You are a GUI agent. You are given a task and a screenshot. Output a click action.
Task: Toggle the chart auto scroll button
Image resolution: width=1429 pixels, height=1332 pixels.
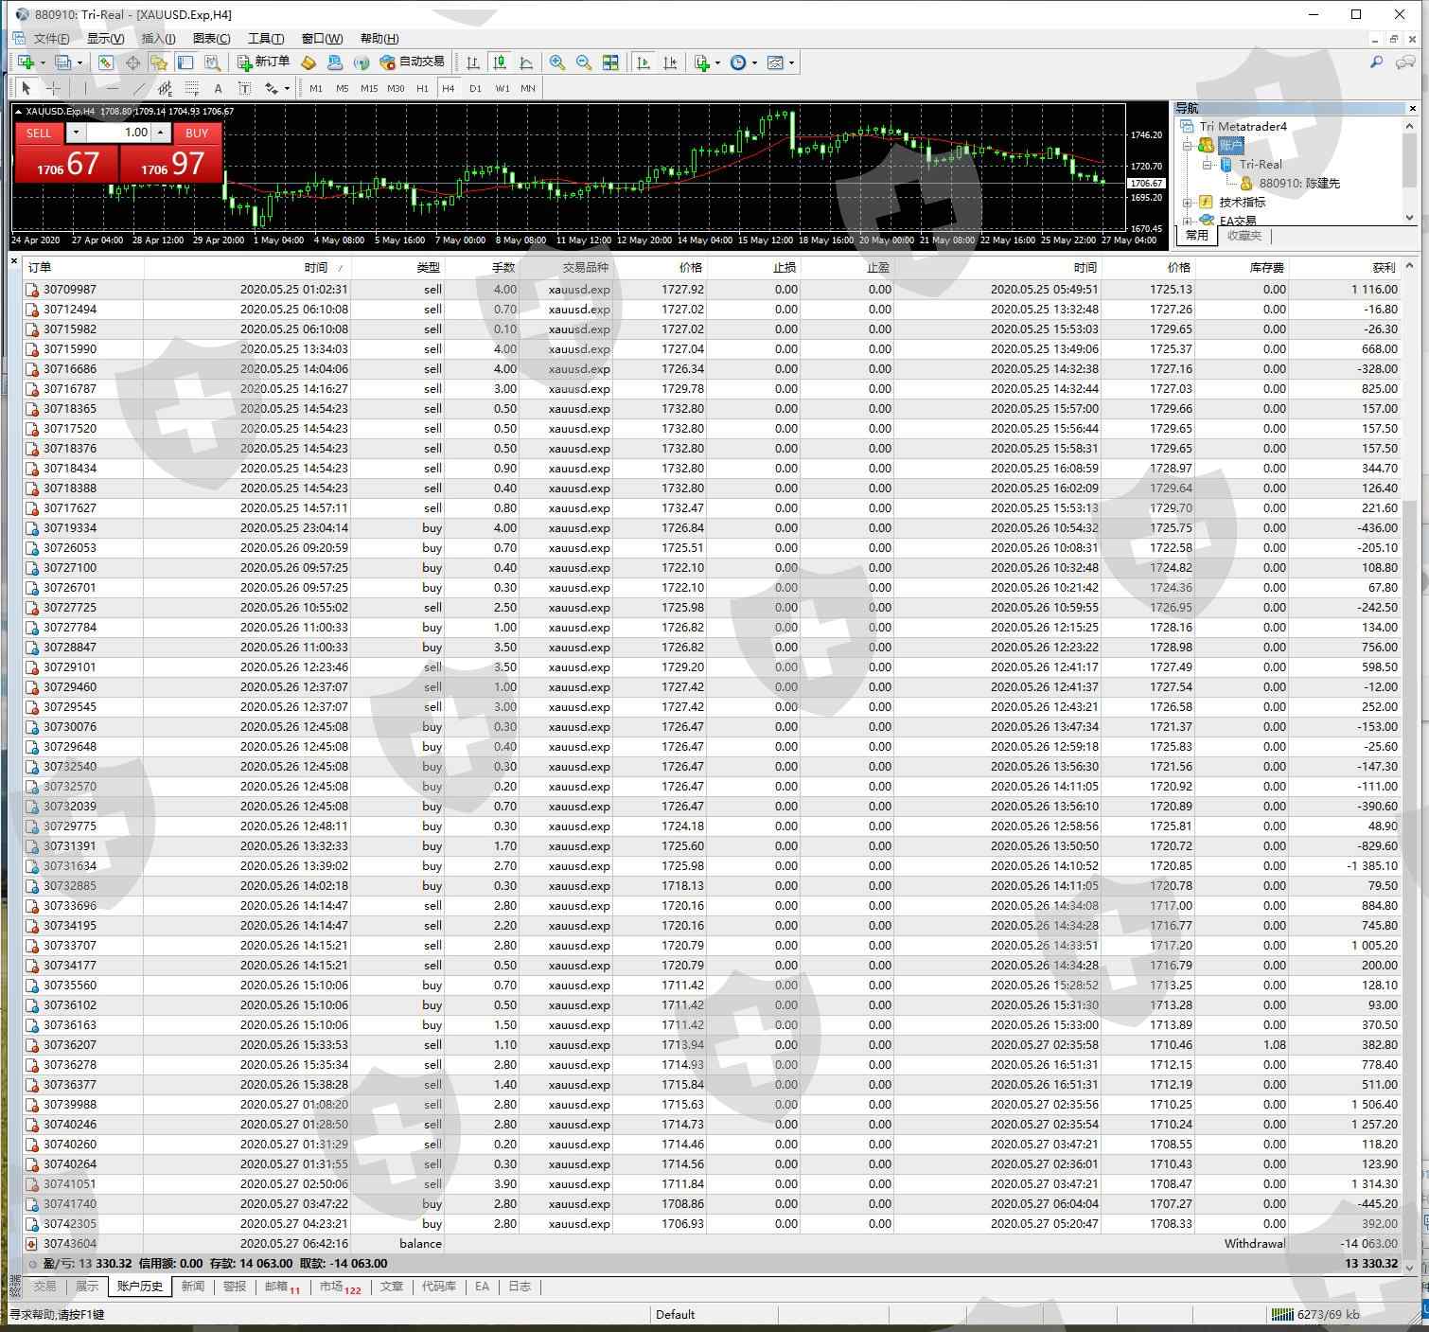(x=644, y=62)
